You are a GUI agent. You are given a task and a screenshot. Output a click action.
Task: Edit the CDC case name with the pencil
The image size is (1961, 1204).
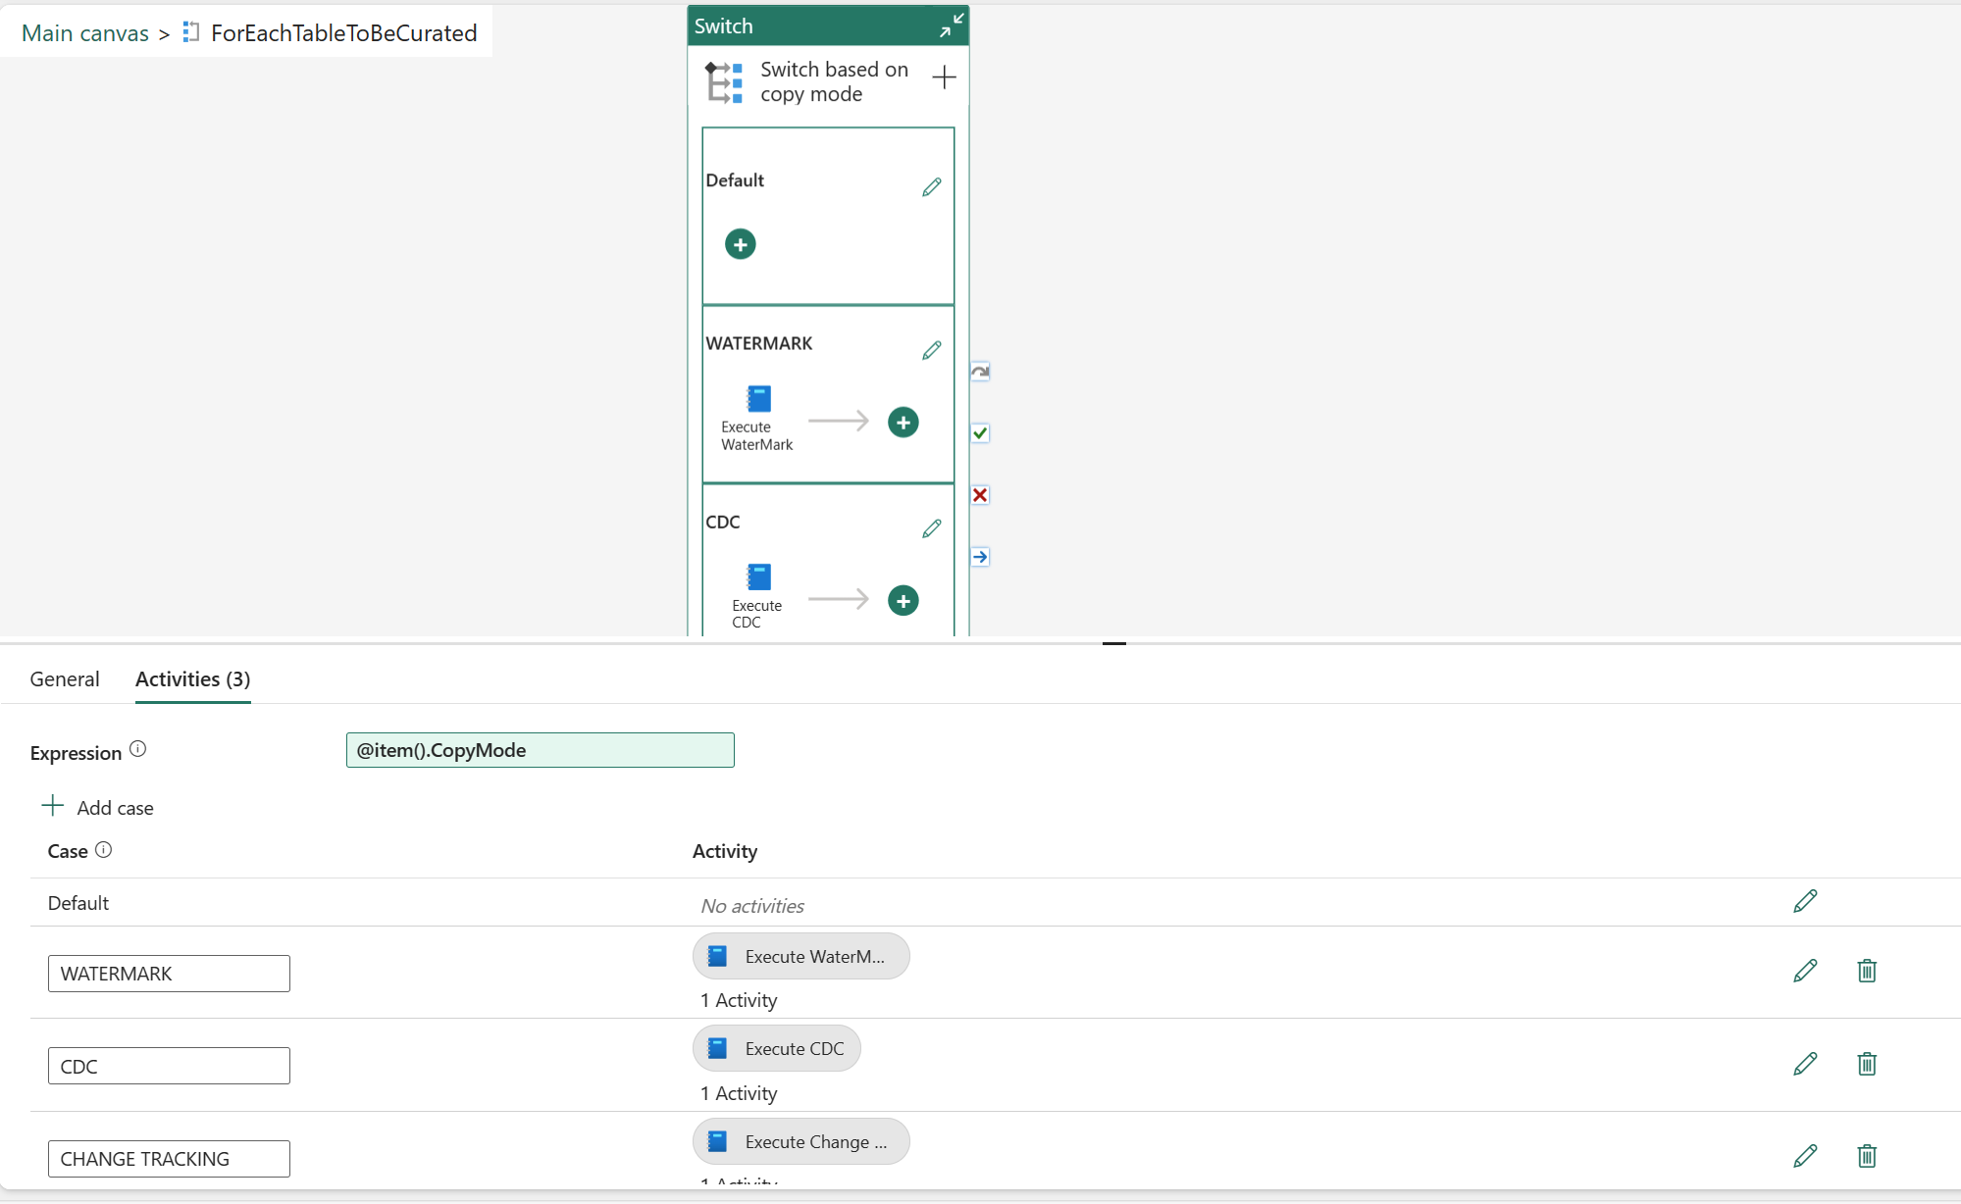pyautogui.click(x=932, y=528)
